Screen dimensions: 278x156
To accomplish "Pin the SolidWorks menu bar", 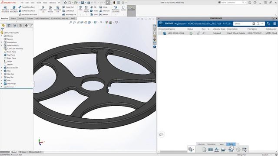I will click(x=59, y=3).
